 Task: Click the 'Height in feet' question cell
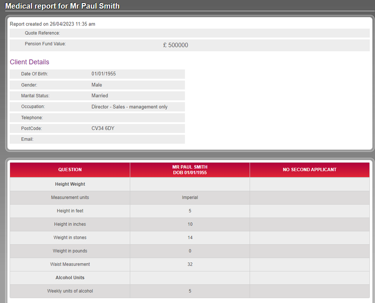(x=70, y=211)
